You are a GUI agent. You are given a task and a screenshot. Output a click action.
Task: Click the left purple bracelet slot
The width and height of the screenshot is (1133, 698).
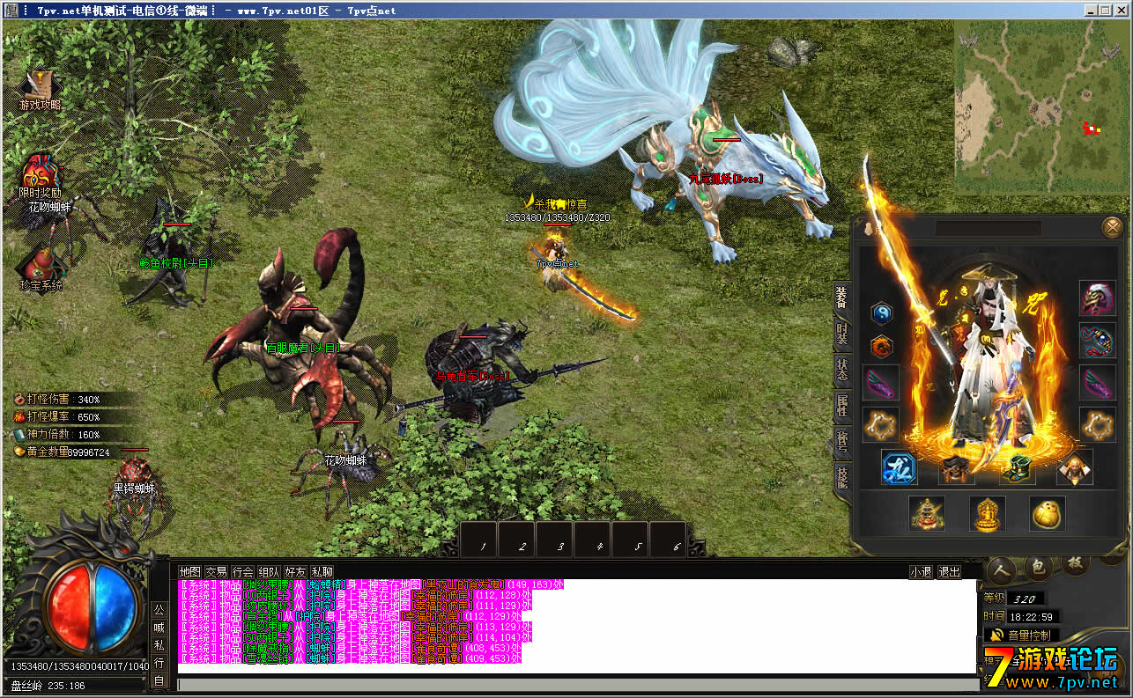[x=880, y=383]
